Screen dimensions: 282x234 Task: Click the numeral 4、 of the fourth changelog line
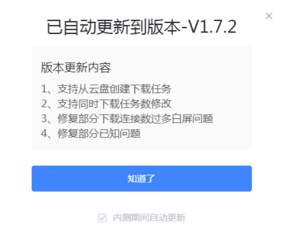47,133
